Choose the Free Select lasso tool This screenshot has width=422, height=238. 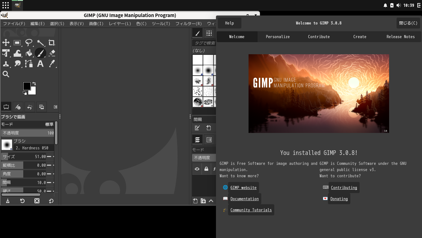click(x=29, y=43)
